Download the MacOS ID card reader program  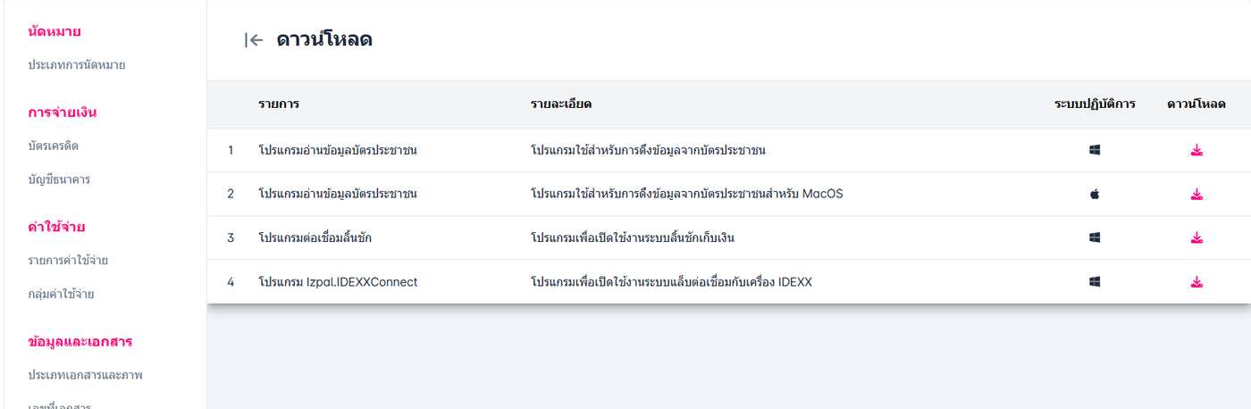point(1196,194)
